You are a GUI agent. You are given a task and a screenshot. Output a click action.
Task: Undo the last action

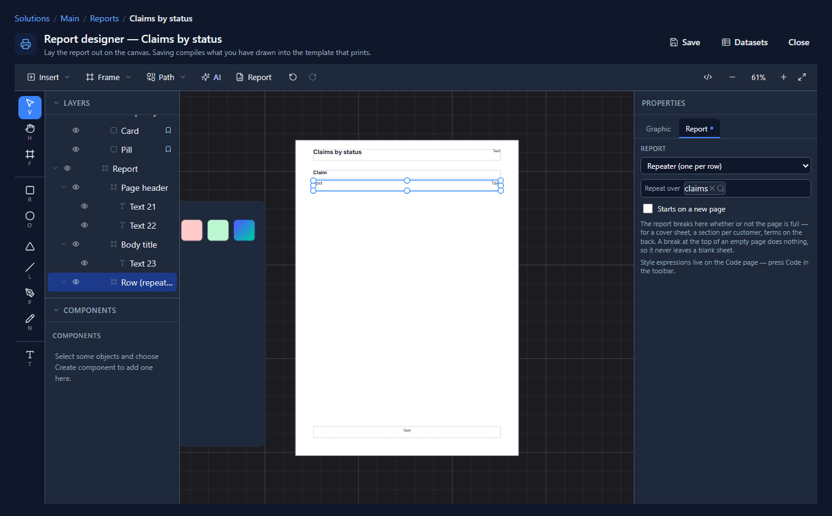click(293, 77)
